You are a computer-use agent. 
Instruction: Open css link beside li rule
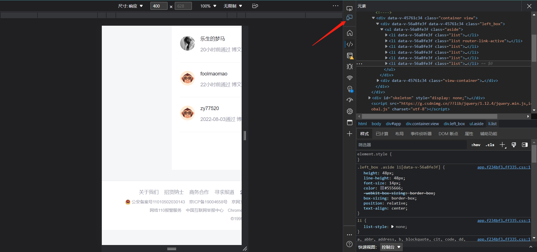(504, 220)
